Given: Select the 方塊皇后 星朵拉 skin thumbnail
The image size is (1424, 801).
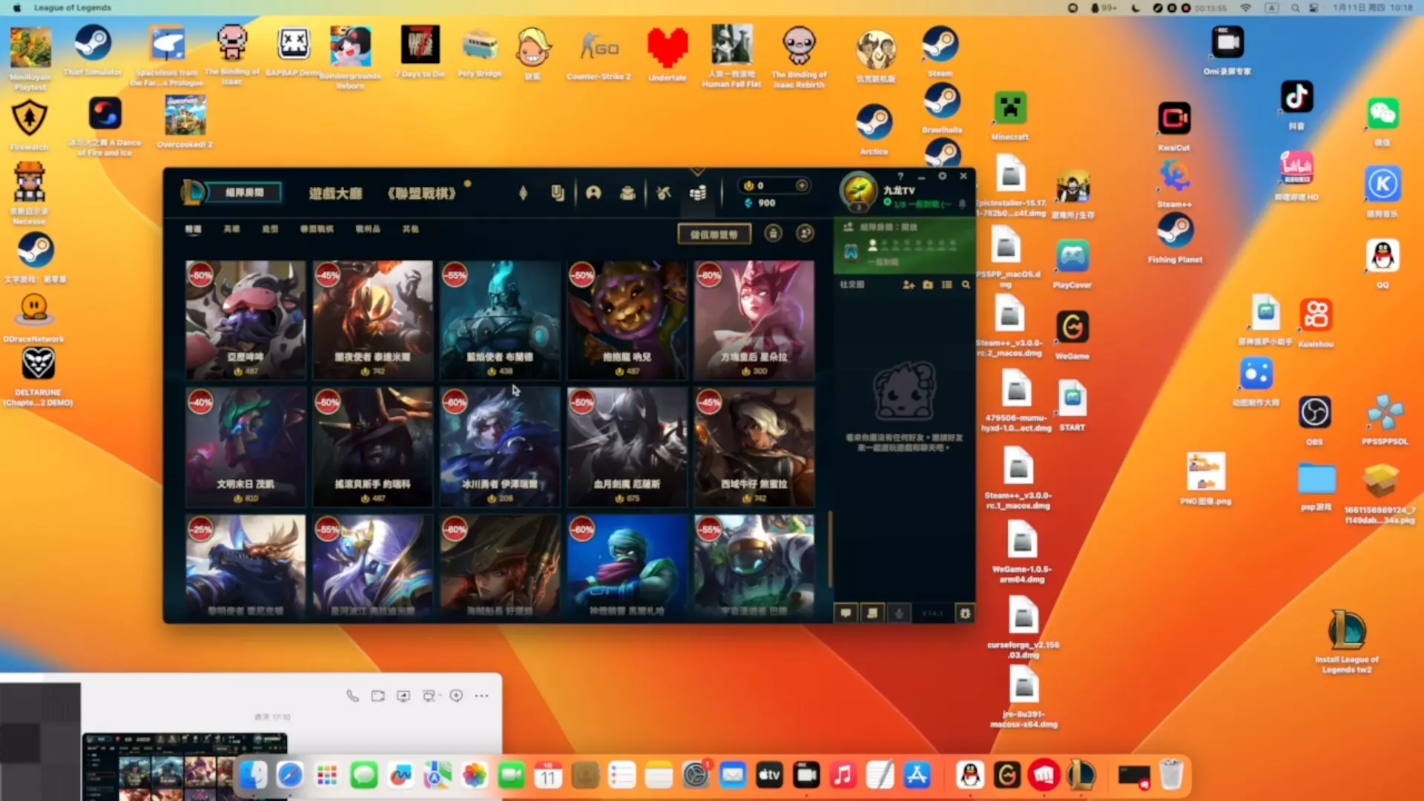Looking at the screenshot, I should 754,320.
